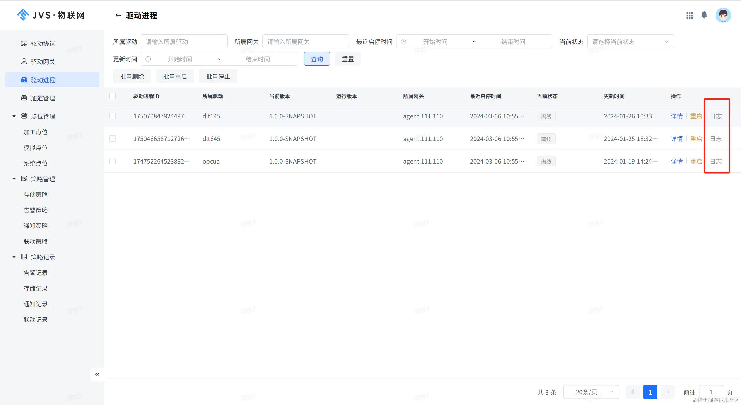741x405 pixels.
Task: Click the 查询 search button
Action: pyautogui.click(x=316, y=59)
